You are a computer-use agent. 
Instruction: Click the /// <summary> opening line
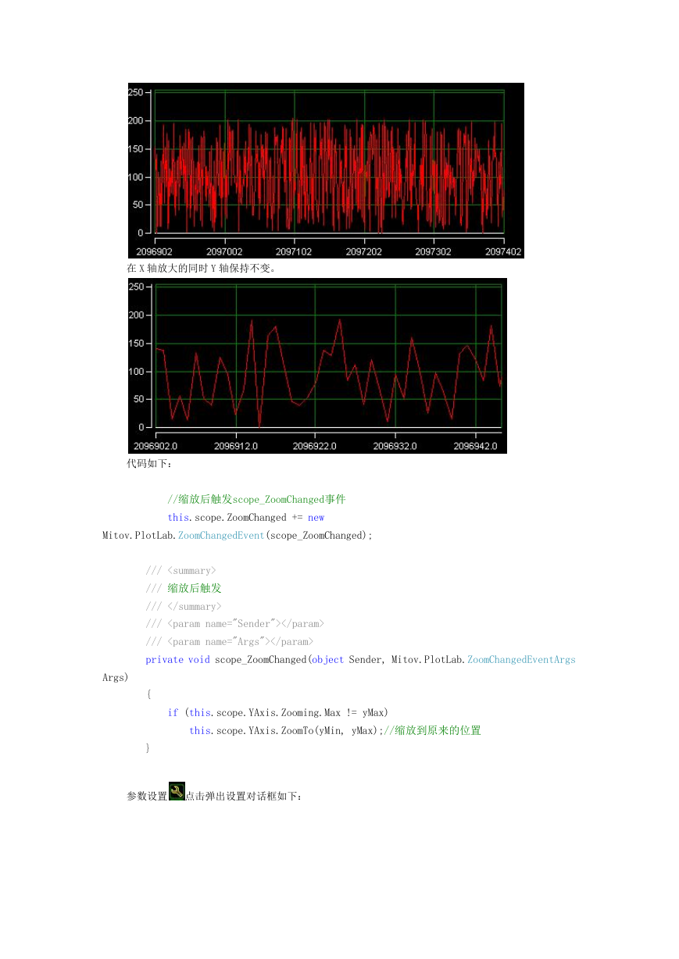[x=180, y=571]
